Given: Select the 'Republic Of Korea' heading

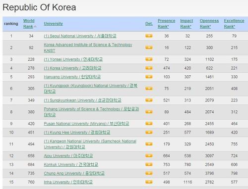Looking at the screenshot, I should pyautogui.click(x=39, y=7).
